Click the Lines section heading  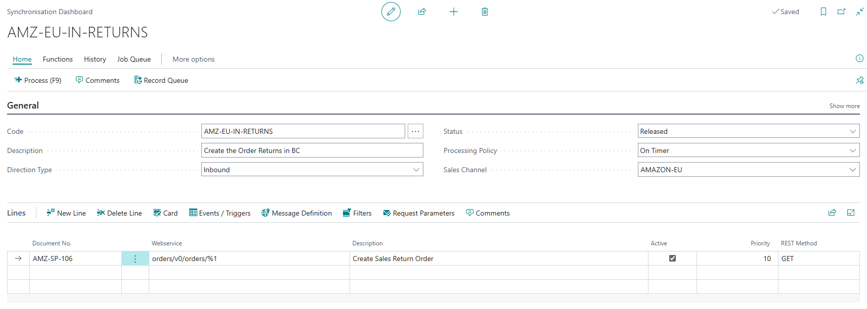(x=16, y=213)
